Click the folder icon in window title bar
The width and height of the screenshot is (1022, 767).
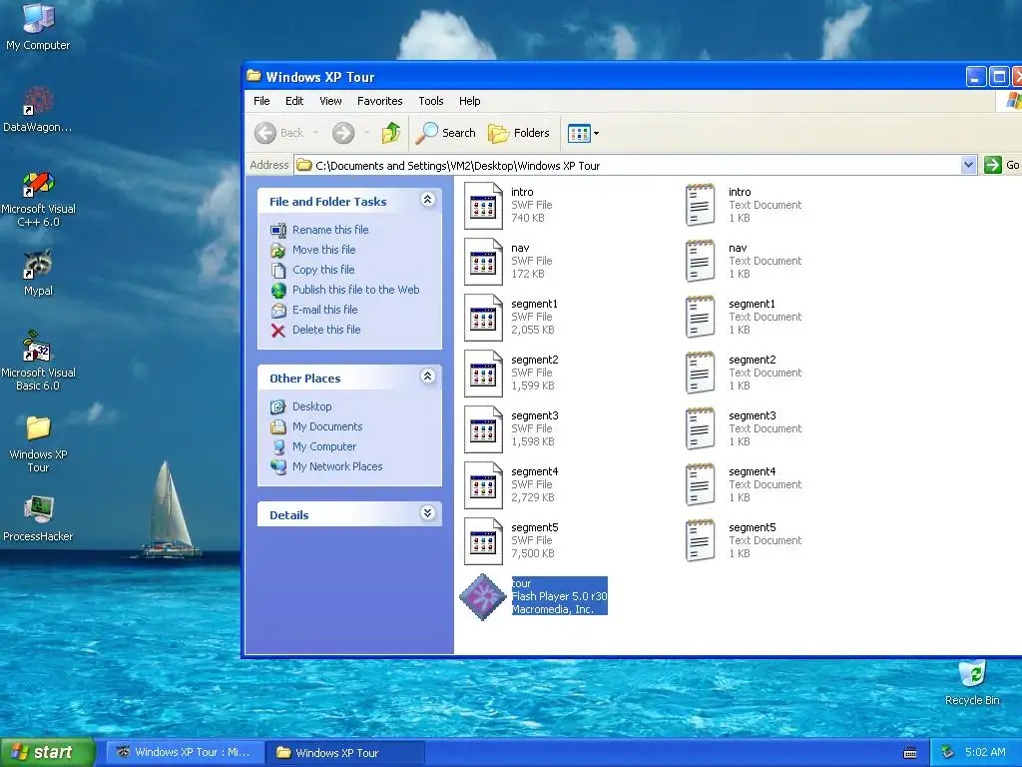click(x=255, y=76)
